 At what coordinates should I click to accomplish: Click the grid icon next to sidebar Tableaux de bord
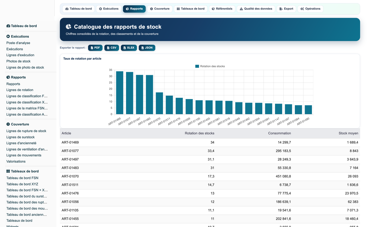tap(8, 171)
